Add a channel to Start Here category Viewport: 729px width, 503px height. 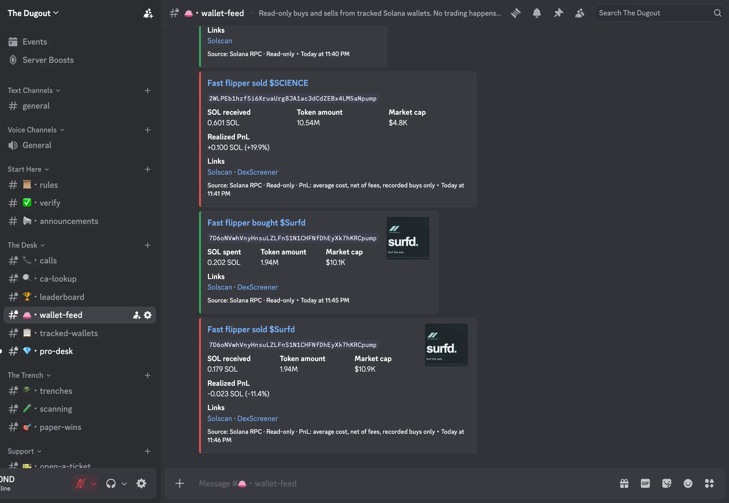pos(148,169)
